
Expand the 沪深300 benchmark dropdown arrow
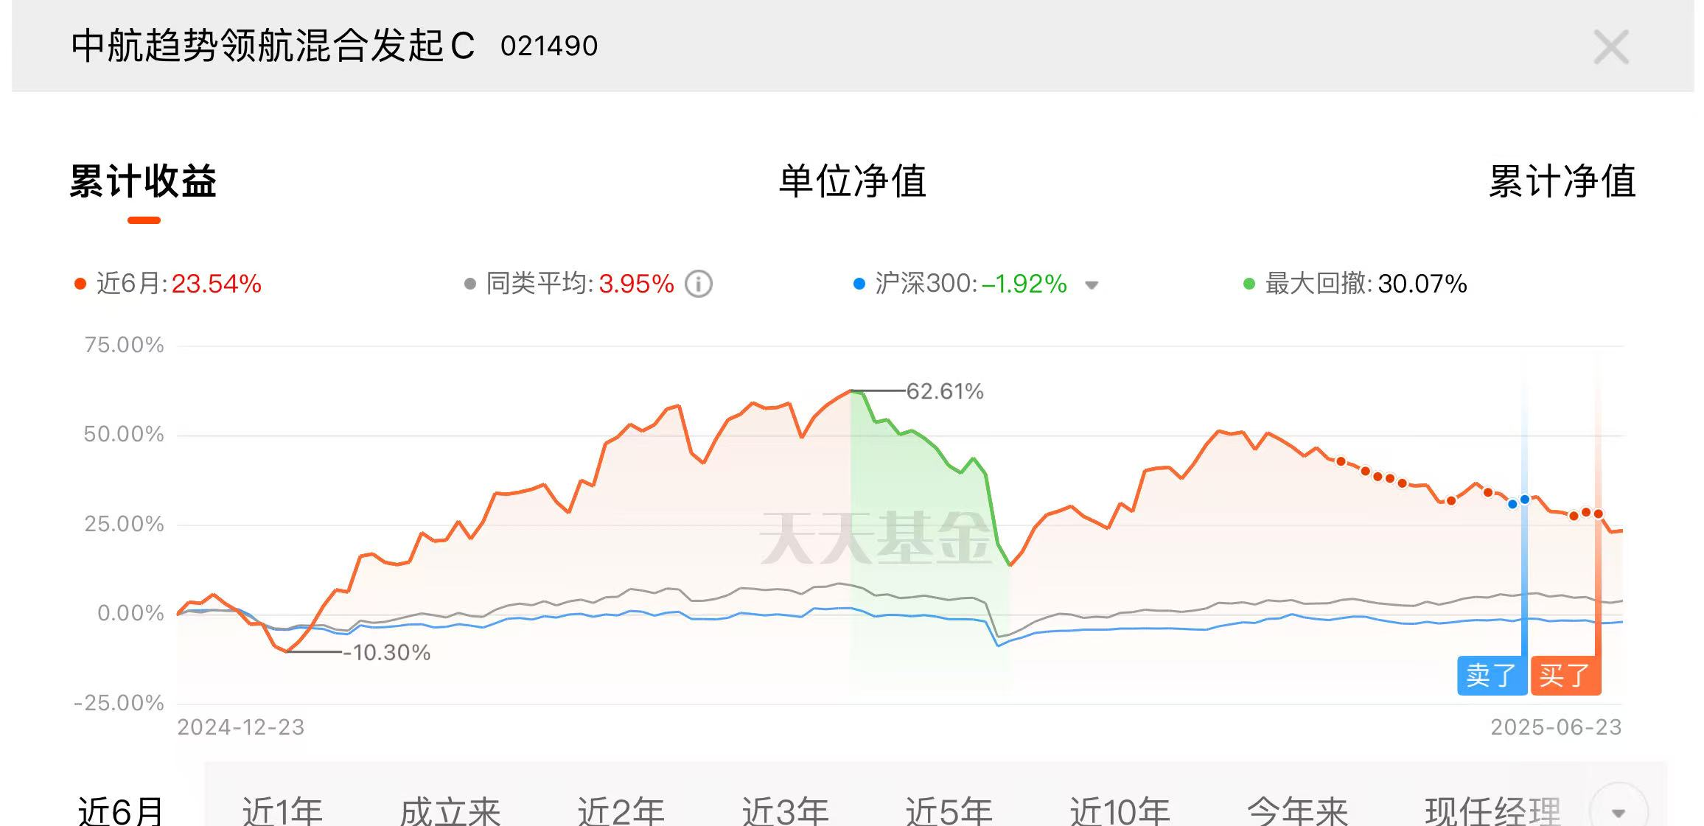pos(1092,285)
